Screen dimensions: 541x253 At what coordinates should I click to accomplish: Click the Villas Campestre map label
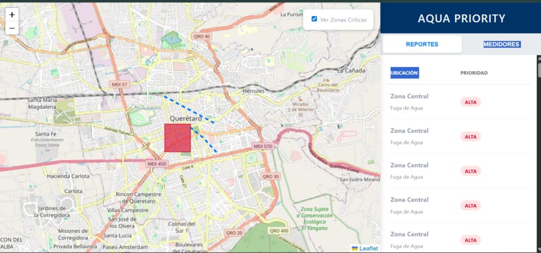[x=128, y=210]
